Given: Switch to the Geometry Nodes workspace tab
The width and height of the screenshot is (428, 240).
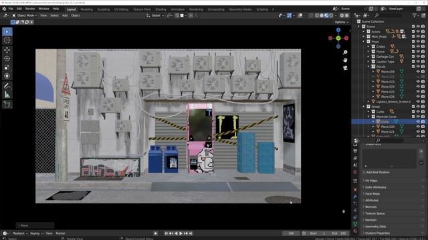Looking at the screenshot, I should click(240, 9).
